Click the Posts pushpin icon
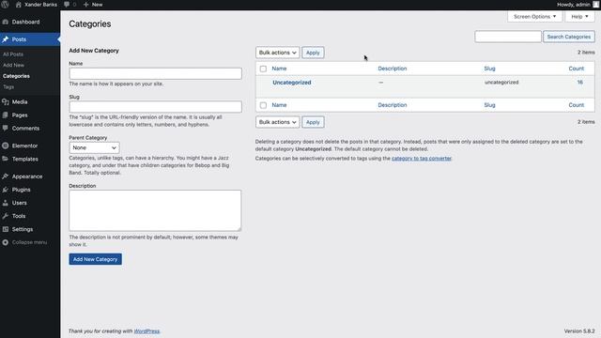This screenshot has height=338, width=601. coord(6,39)
